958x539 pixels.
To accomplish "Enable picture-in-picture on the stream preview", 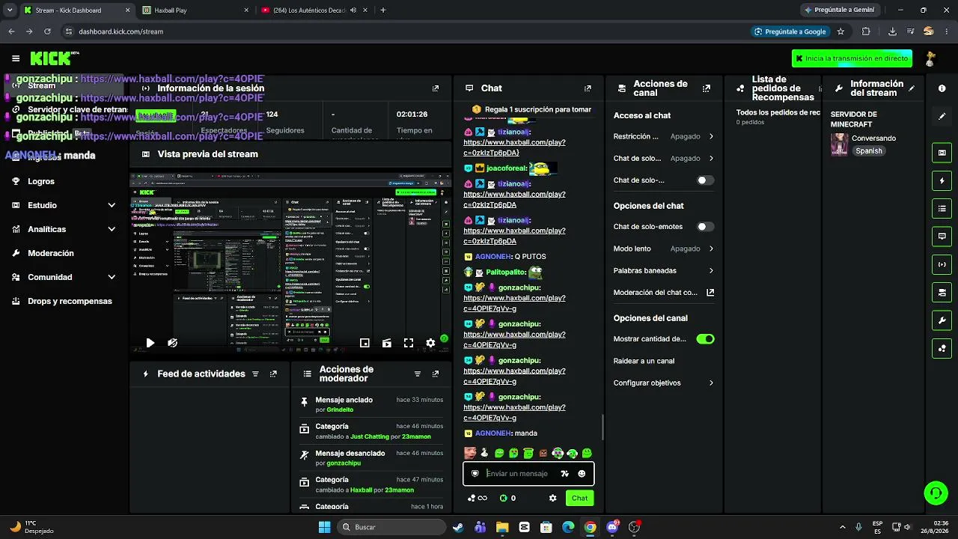I will tap(364, 343).
